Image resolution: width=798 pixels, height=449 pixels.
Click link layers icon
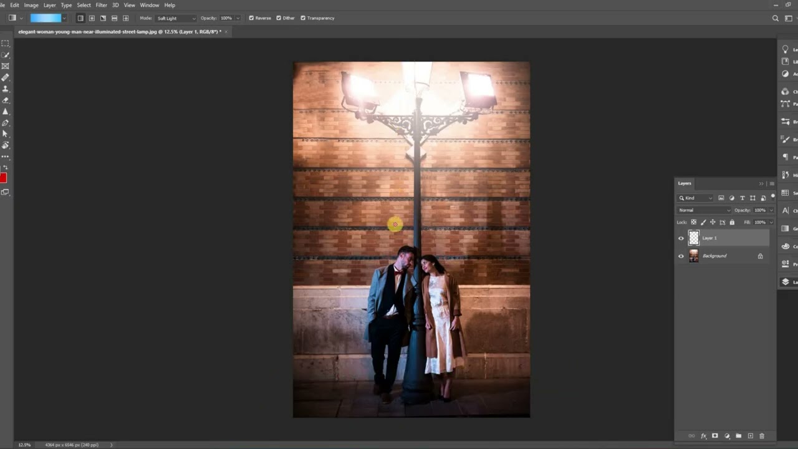pos(691,436)
